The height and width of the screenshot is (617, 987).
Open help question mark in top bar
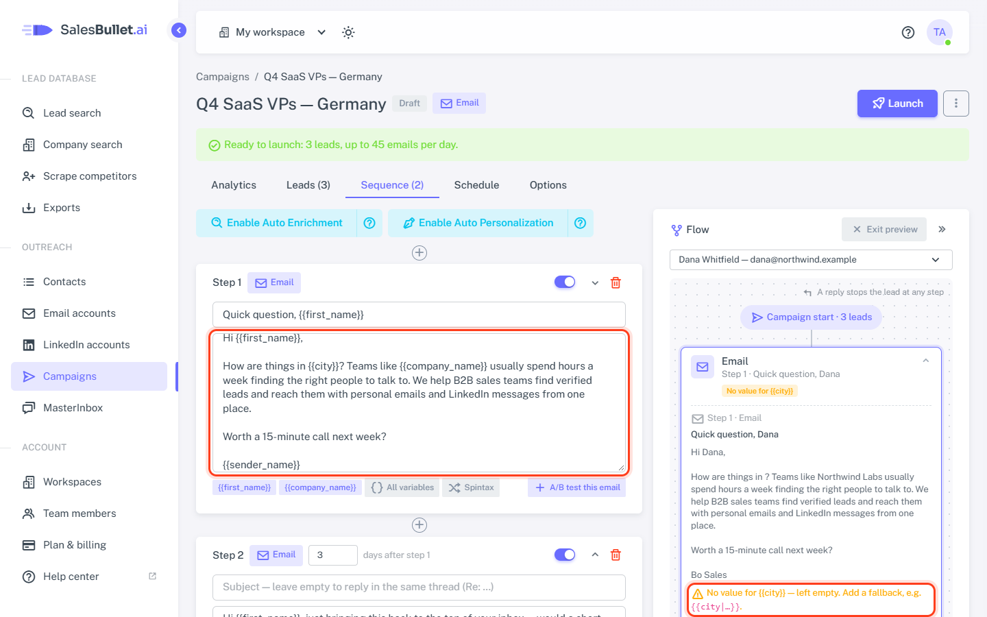tap(908, 32)
